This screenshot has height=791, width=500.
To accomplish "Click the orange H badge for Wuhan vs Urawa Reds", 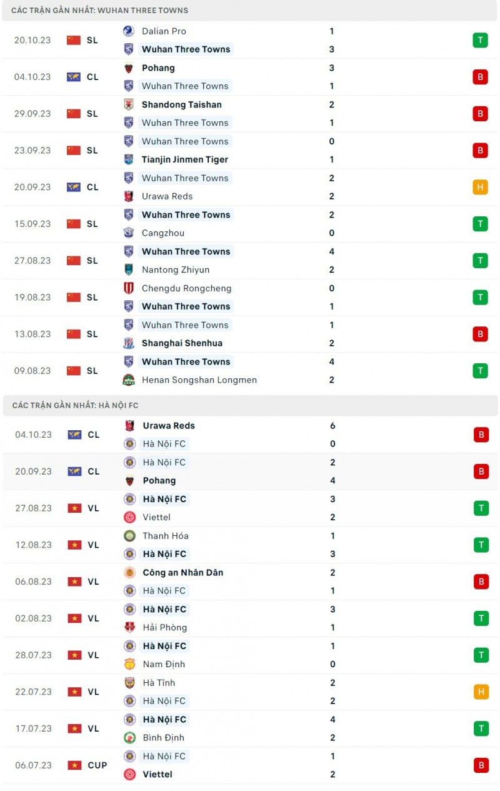I will pyautogui.click(x=480, y=187).
